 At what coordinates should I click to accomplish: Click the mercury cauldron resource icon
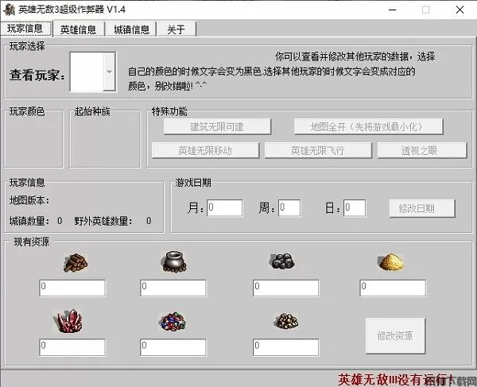(173, 261)
